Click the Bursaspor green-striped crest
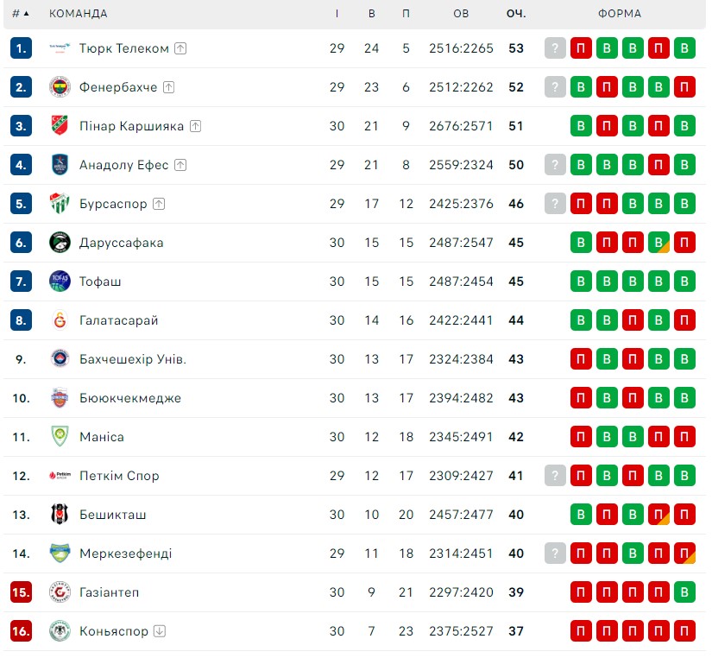Image resolution: width=712 pixels, height=658 pixels. click(x=60, y=204)
